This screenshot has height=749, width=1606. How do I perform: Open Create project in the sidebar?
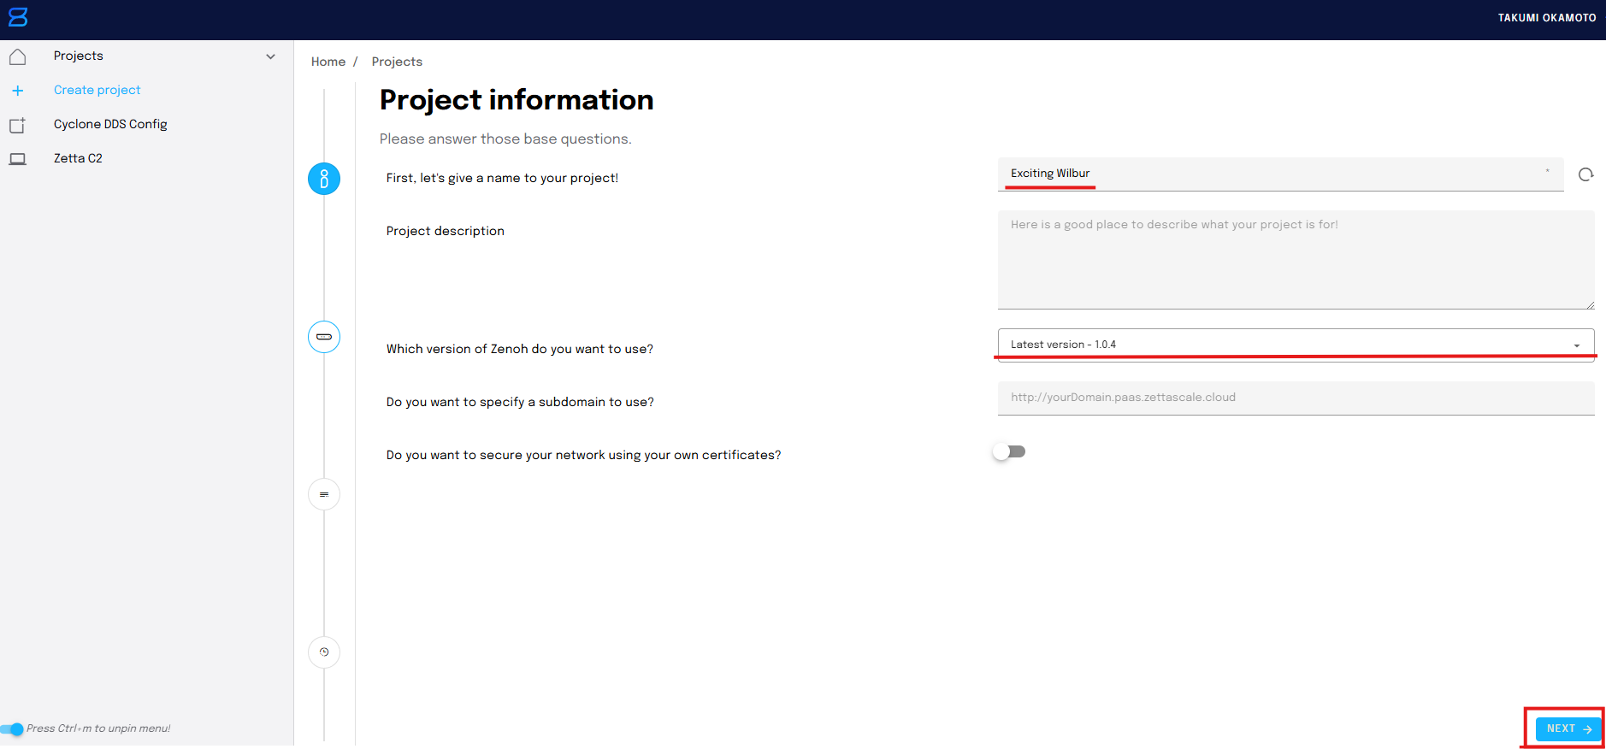[97, 90]
